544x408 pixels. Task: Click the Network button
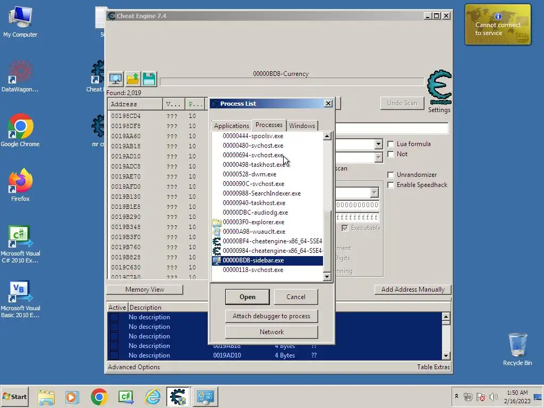271,332
